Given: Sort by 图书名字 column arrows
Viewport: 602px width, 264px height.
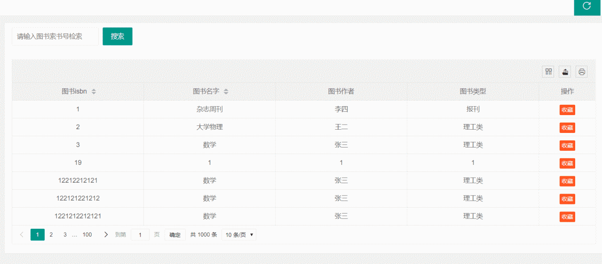Looking at the screenshot, I should click(x=226, y=92).
